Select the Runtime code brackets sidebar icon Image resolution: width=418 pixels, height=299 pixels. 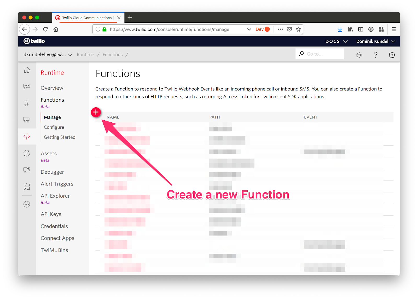tap(27, 136)
